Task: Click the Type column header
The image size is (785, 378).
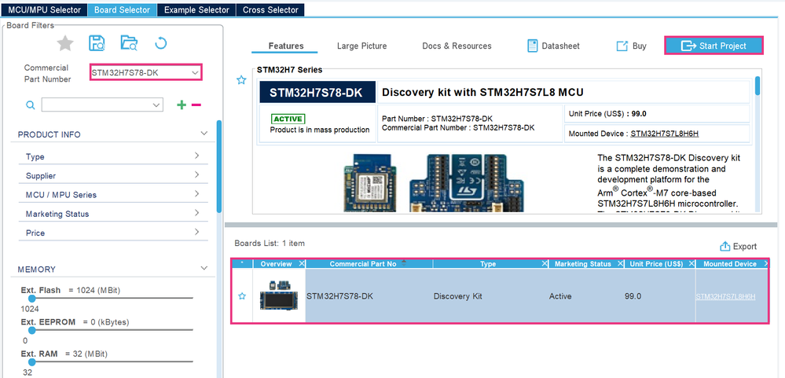Action: (x=487, y=264)
